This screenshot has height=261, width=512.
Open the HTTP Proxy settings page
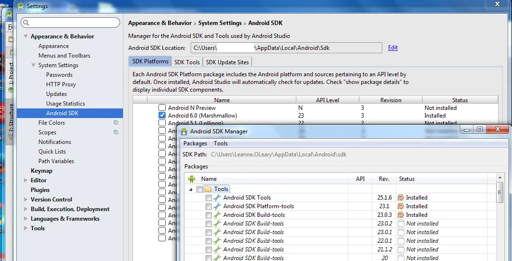coord(61,84)
